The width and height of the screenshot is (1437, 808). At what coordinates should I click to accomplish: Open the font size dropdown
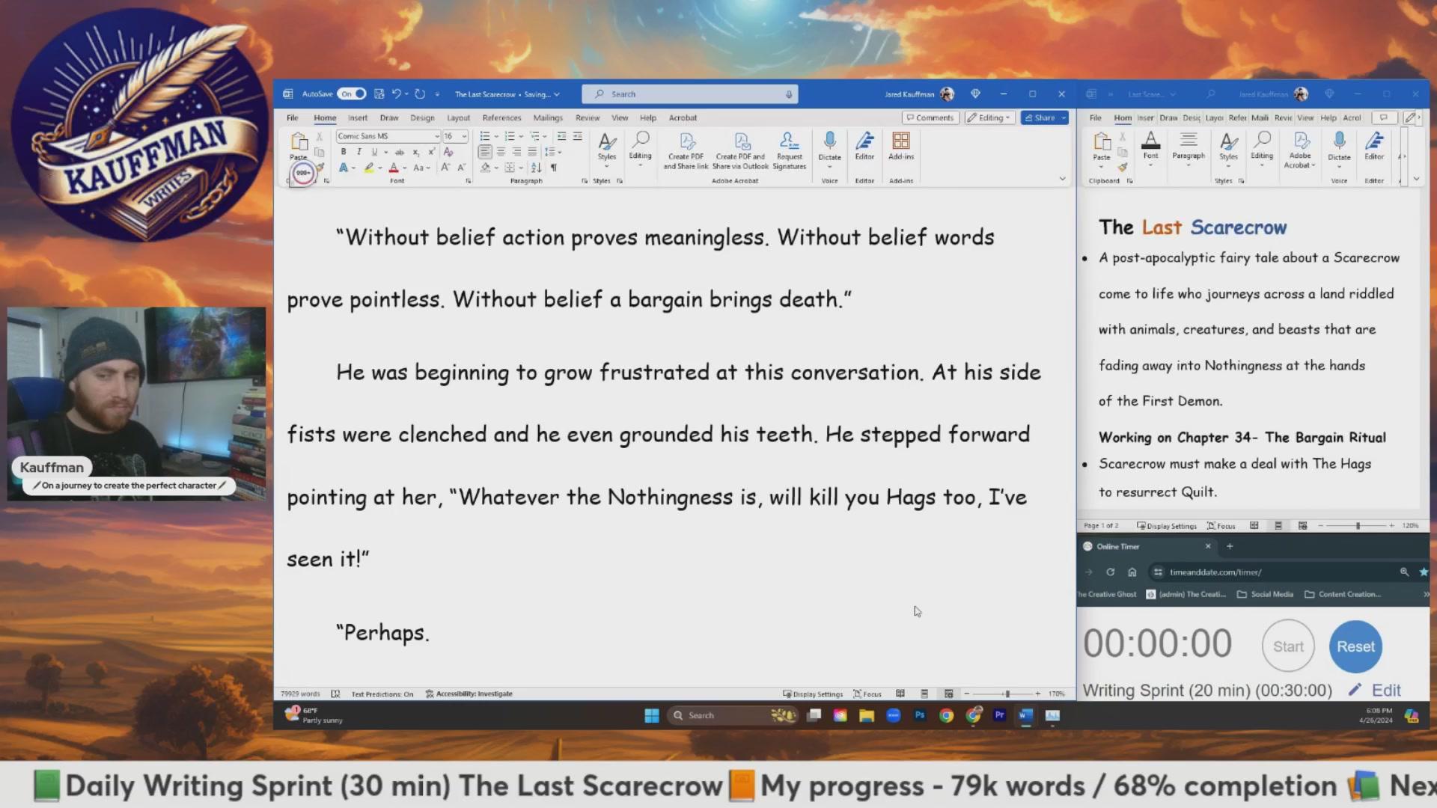coord(464,136)
